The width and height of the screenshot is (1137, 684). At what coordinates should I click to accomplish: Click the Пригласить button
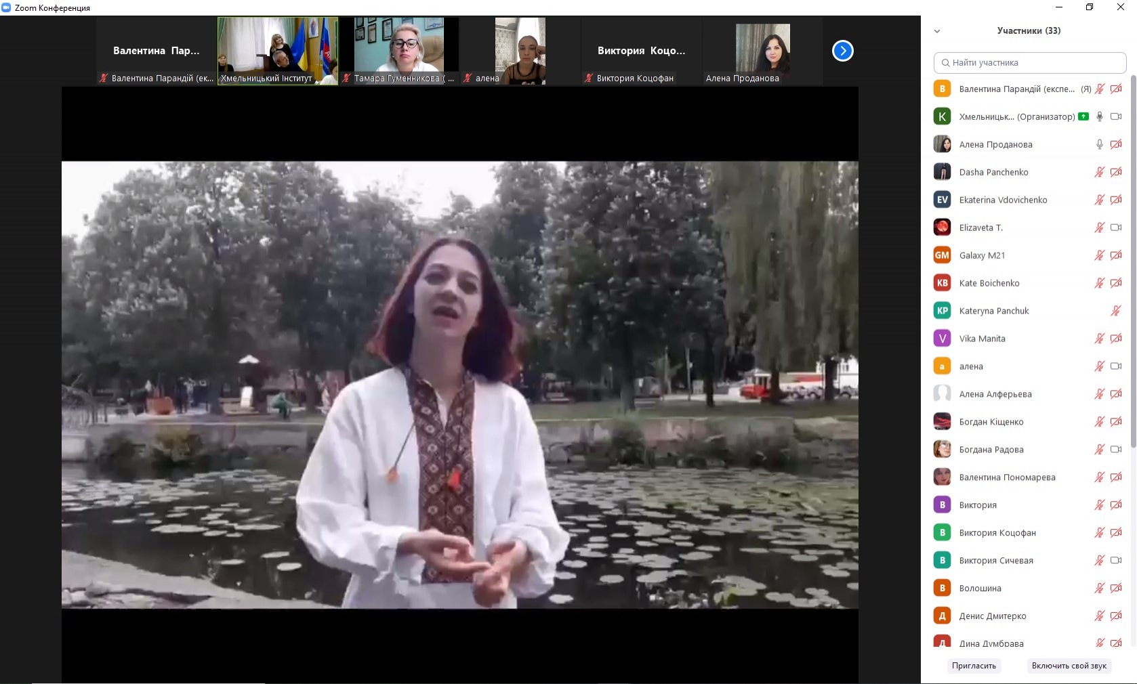pyautogui.click(x=974, y=666)
